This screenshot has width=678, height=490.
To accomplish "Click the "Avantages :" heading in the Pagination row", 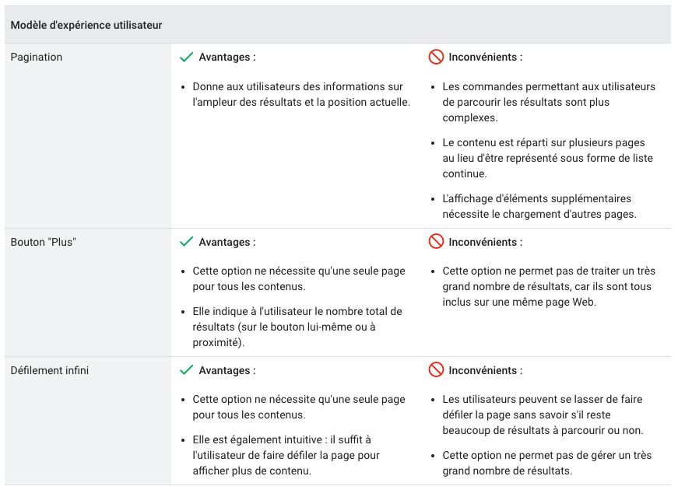I will (x=227, y=57).
